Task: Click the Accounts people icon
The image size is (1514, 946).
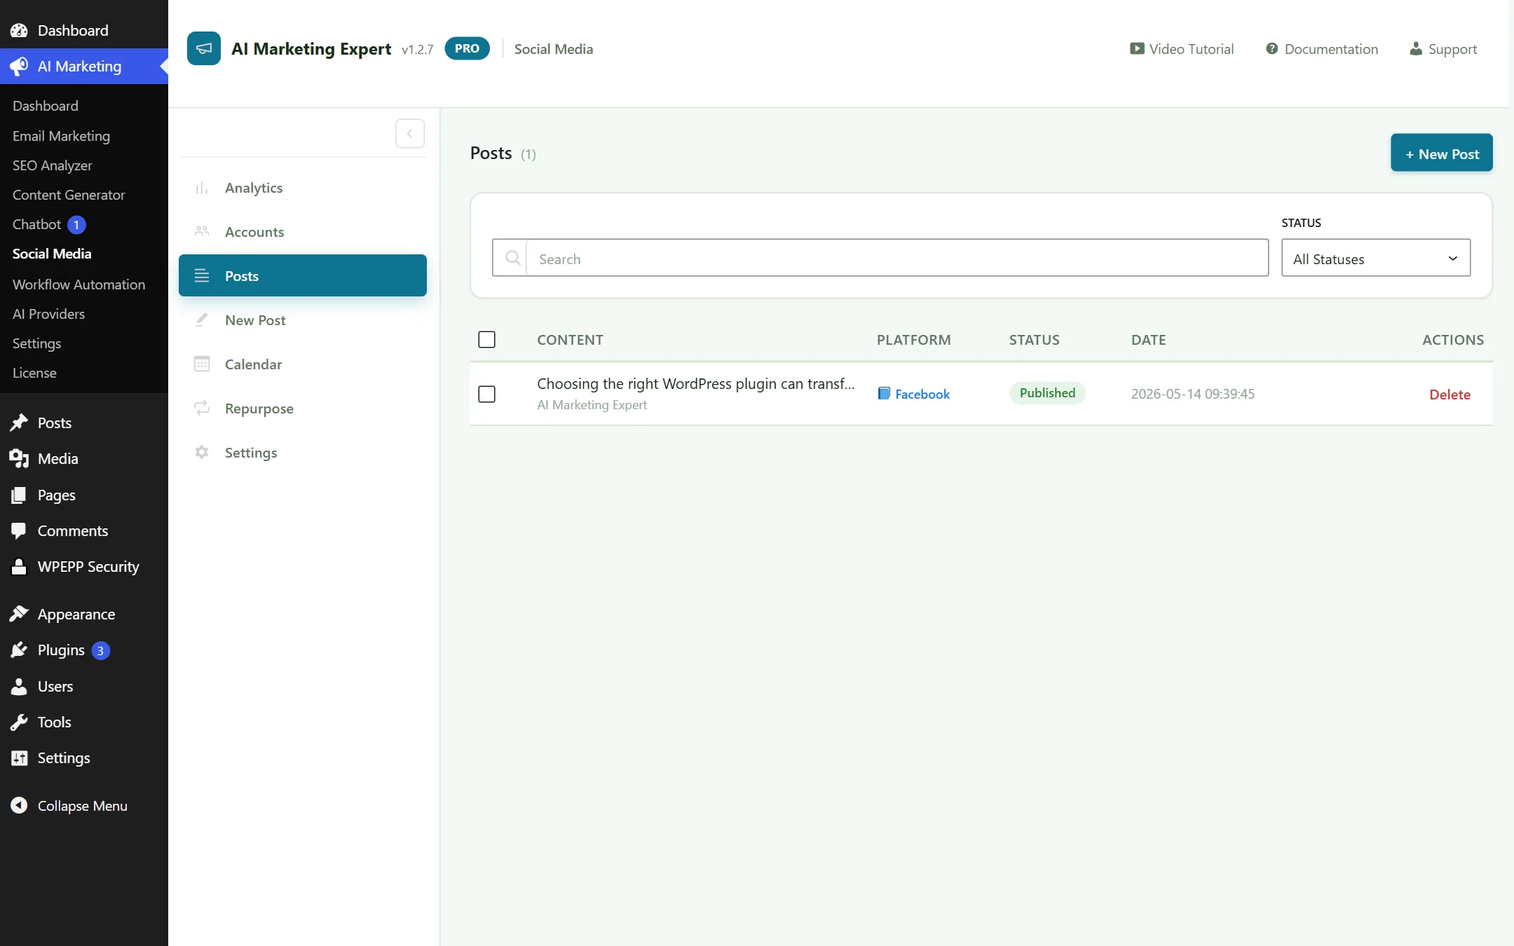Action: tap(202, 231)
